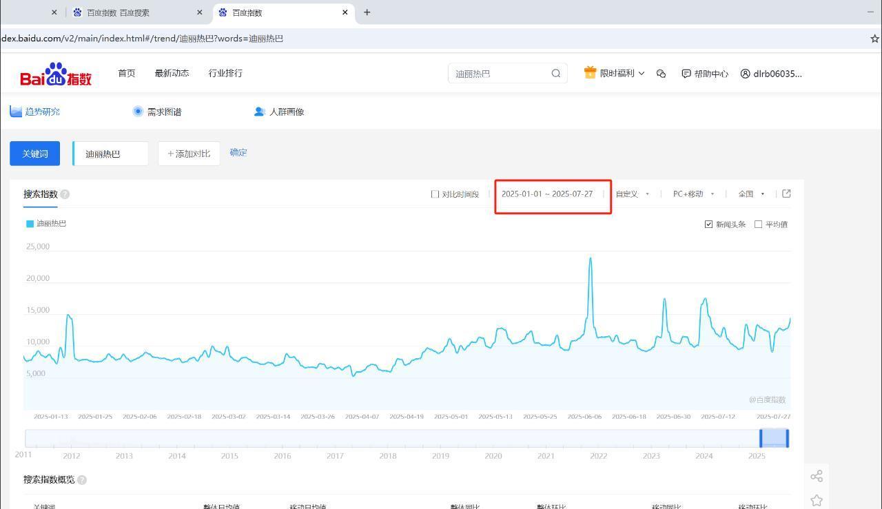Open the 2025-01-01 ~ 2025-07-27 date range picker
Viewport: 882px width, 509px height.
pos(547,194)
